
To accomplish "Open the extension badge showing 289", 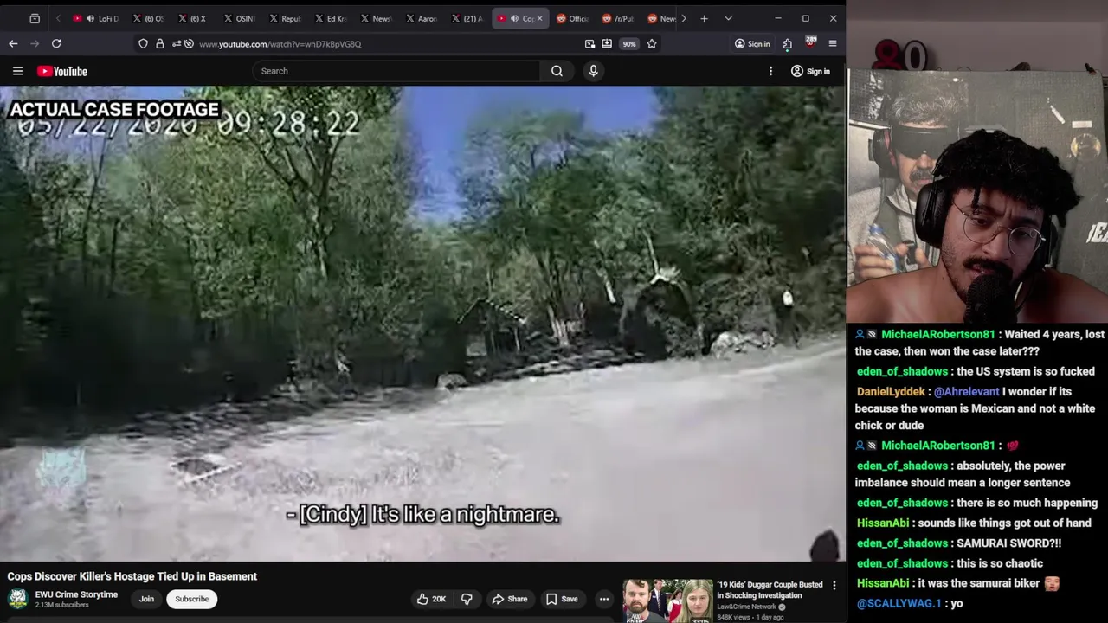I will [810, 42].
